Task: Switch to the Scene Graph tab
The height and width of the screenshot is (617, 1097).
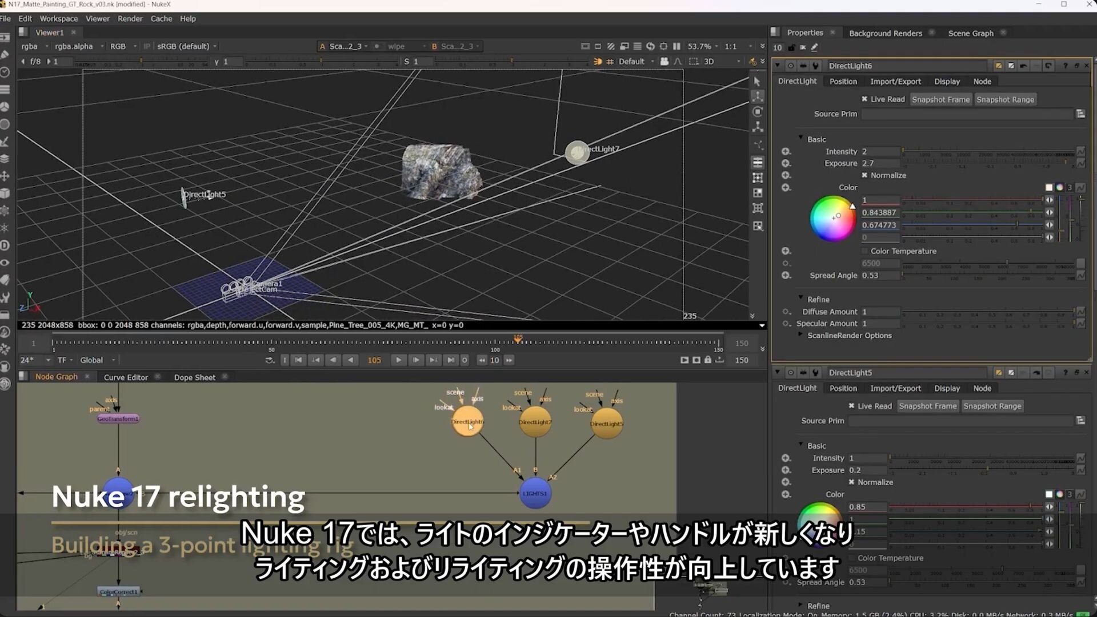Action: [x=971, y=33]
